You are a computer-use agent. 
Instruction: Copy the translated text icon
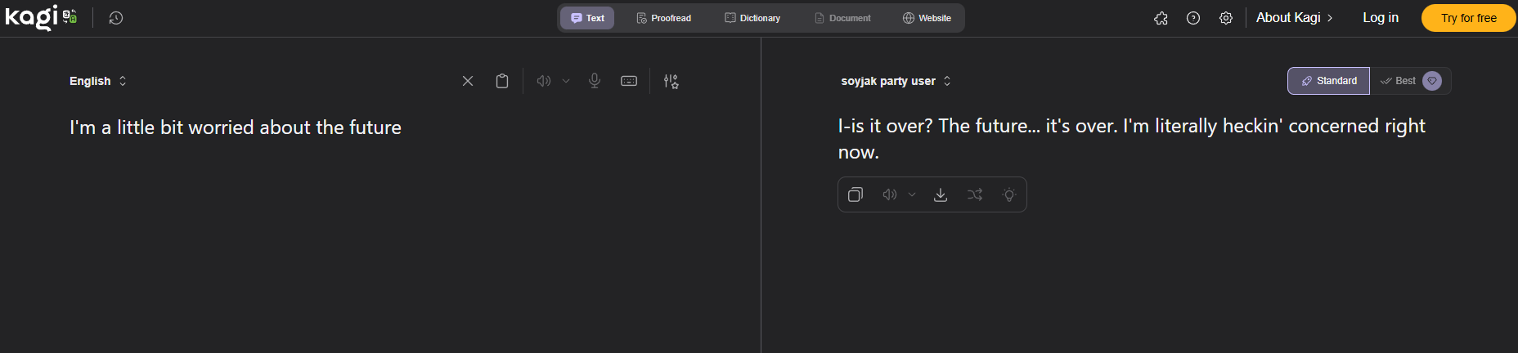(856, 194)
